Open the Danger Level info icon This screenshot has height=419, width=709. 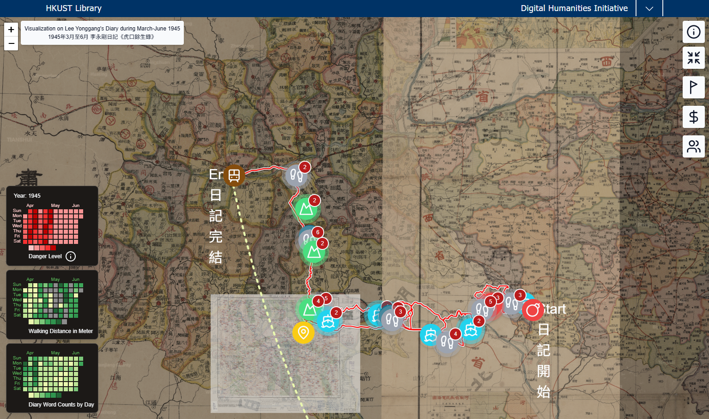coord(70,256)
